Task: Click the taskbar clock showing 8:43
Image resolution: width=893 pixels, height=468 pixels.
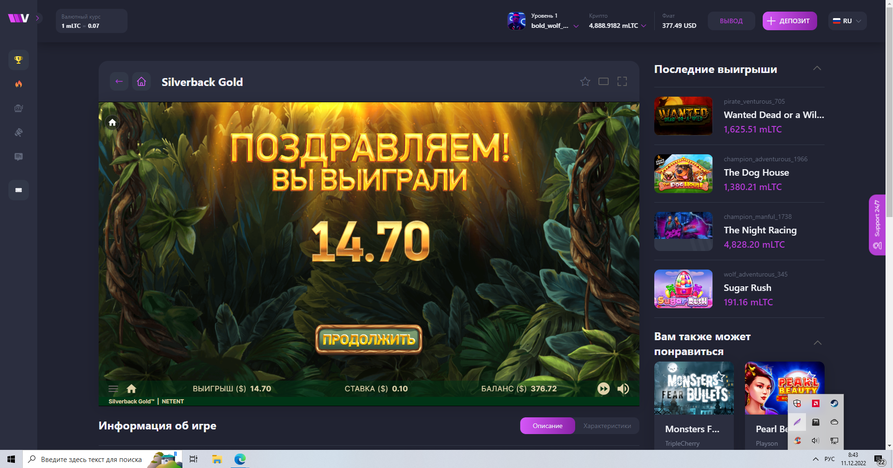Action: click(x=853, y=459)
